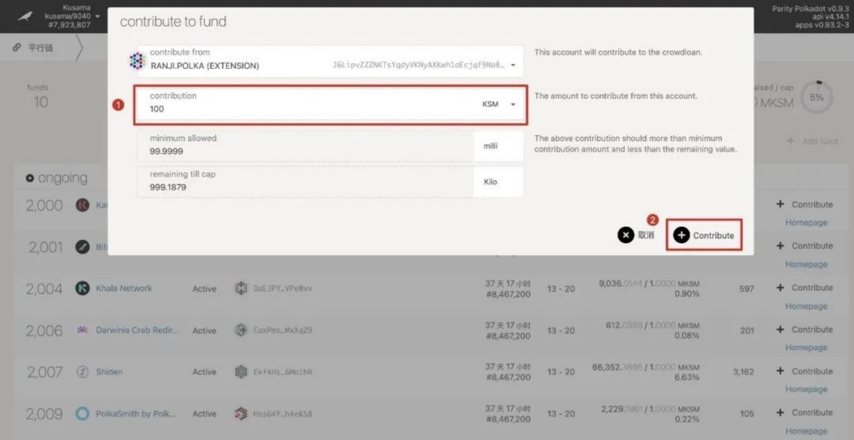
Task: Open Homepage link for Shiden
Action: (806, 389)
